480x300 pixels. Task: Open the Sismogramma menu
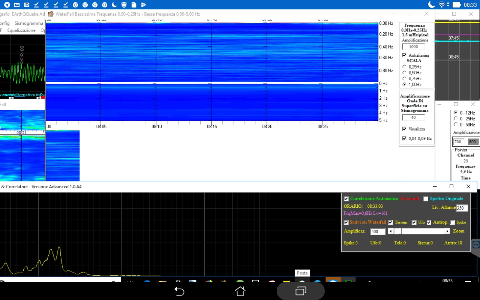pyautogui.click(x=29, y=23)
